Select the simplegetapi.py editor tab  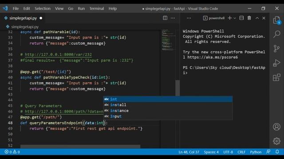(23, 18)
